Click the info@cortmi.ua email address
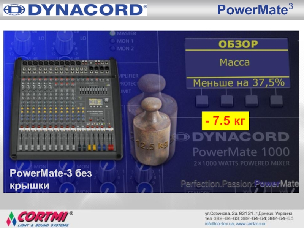Screen dimensions: 304x228 coord(219,224)
